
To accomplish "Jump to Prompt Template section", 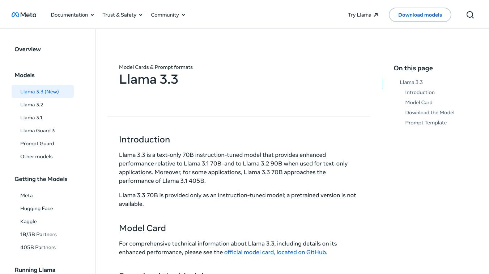I will coord(426,123).
